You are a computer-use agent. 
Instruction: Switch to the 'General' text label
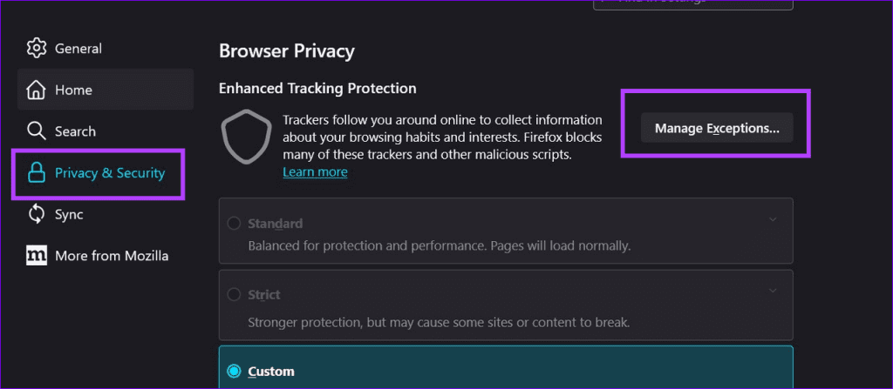pyautogui.click(x=78, y=49)
